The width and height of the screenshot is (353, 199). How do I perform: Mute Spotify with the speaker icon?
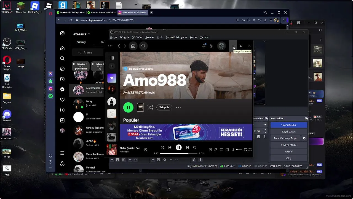click(x=233, y=150)
